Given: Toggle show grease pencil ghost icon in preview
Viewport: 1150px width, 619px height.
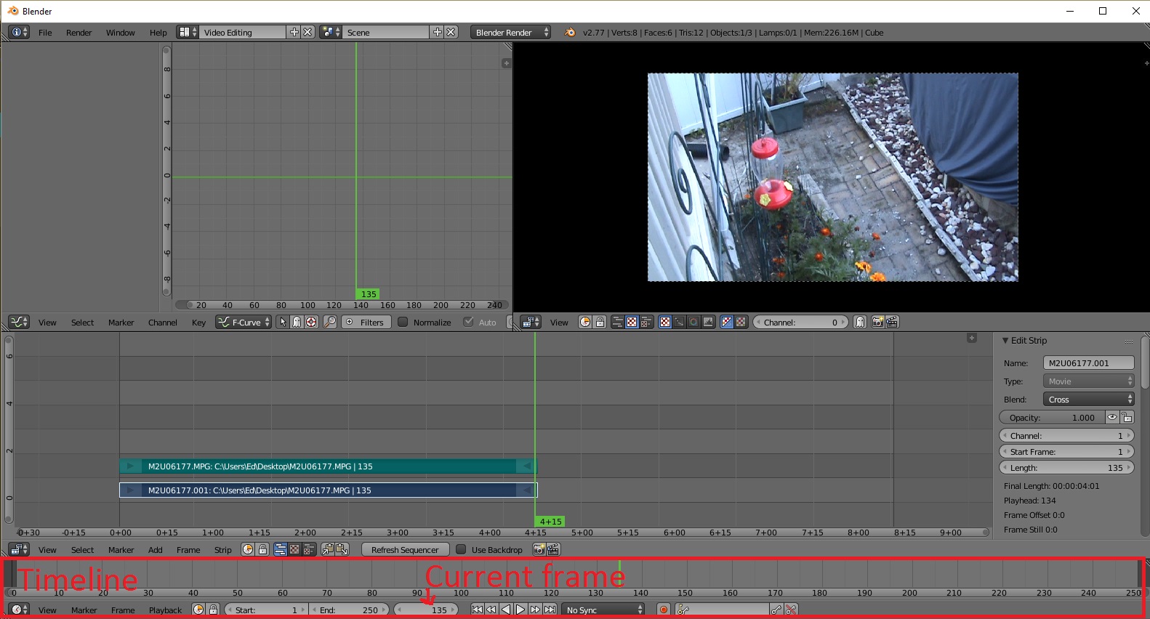Looking at the screenshot, I should coord(860,322).
